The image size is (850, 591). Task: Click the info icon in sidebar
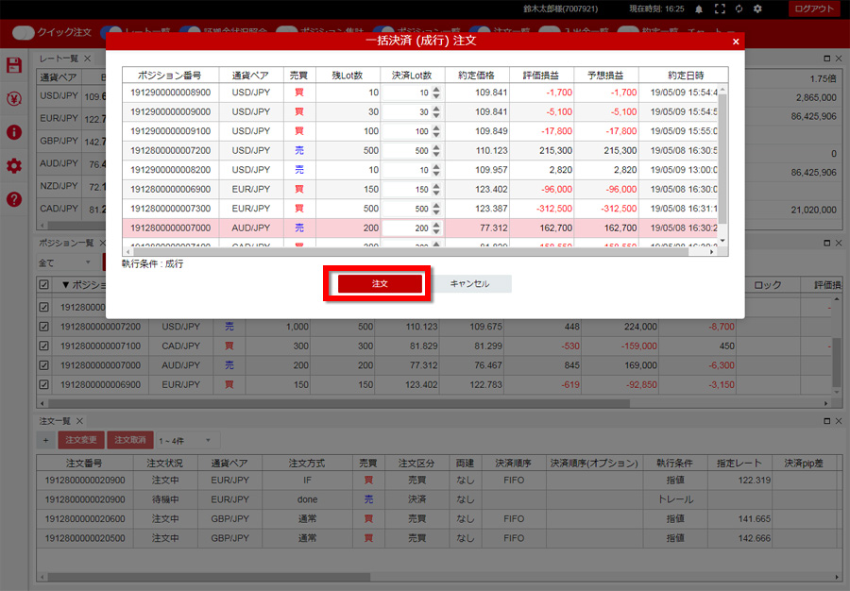point(14,132)
